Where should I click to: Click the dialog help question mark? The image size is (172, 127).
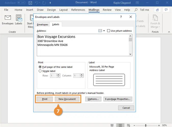[x=121, y=17]
